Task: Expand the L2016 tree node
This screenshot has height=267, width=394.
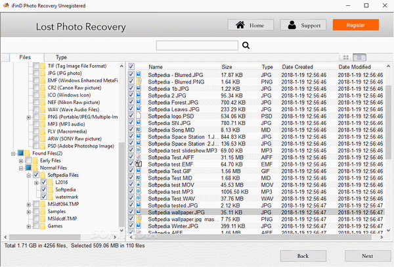Action: (36, 183)
